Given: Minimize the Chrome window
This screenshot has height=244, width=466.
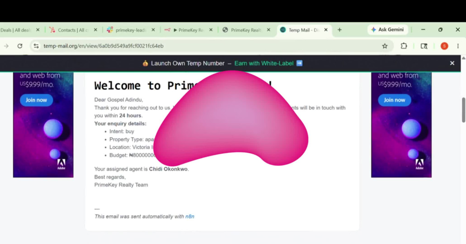Looking at the screenshot, I should 423,30.
